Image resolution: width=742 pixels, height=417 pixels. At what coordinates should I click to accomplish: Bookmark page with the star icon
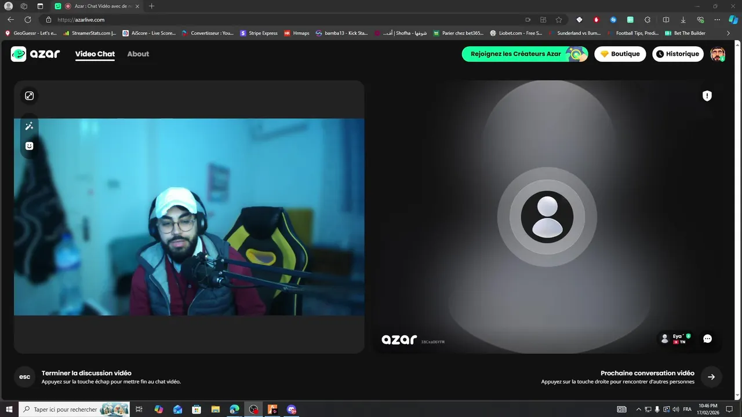click(x=559, y=20)
